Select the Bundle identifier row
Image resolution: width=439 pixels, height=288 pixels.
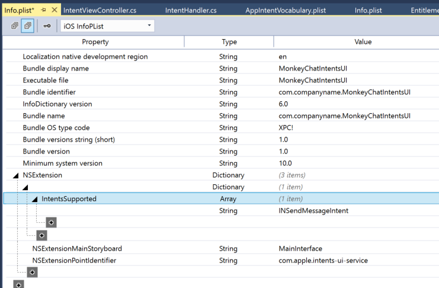[x=222, y=92]
